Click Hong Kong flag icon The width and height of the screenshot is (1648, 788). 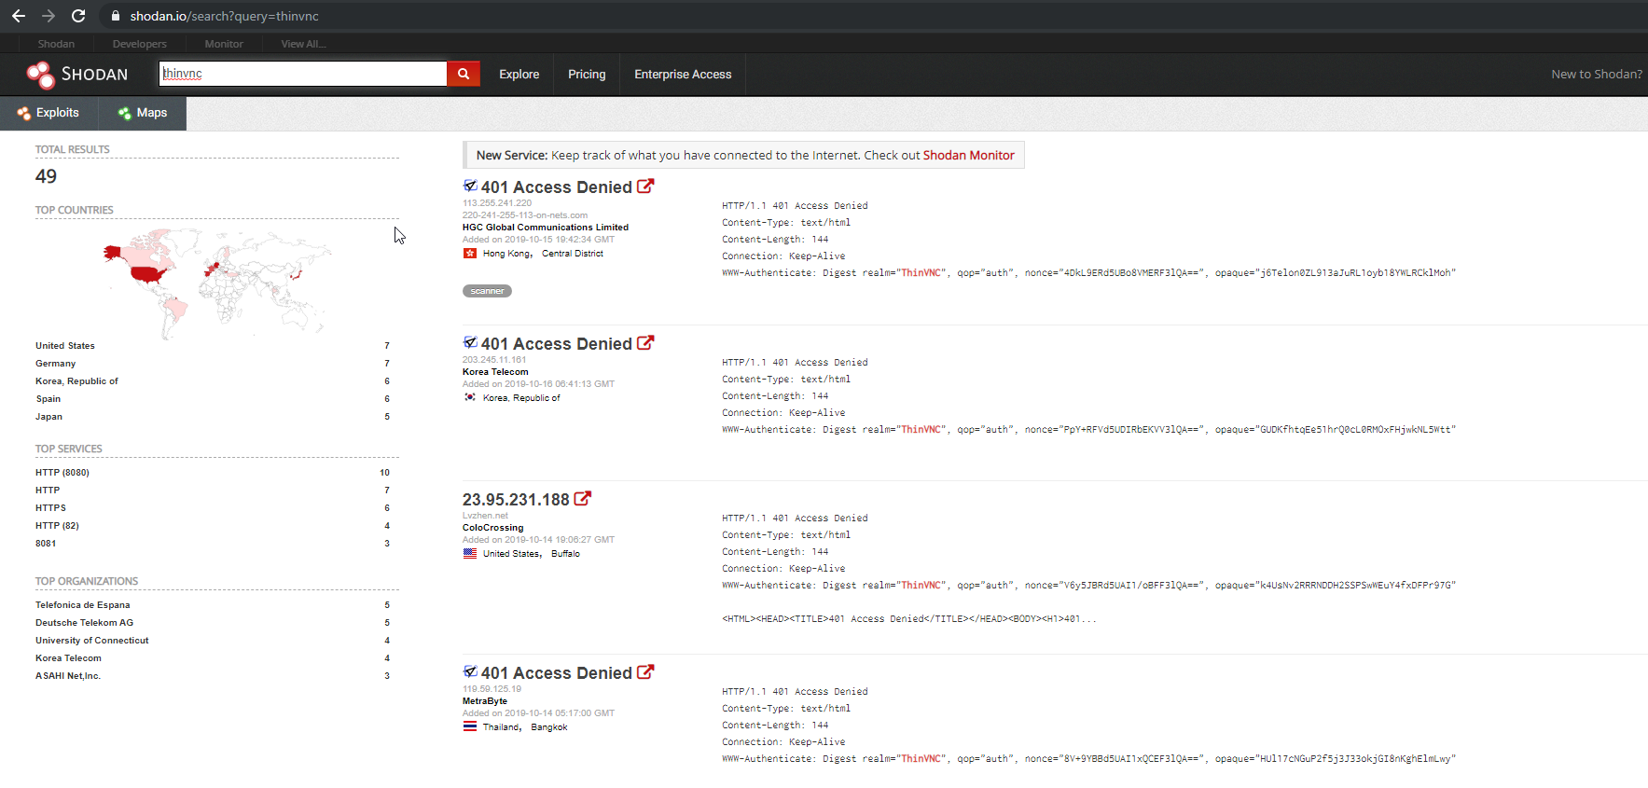[470, 254]
